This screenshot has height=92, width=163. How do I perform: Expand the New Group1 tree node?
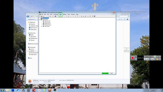42,26
